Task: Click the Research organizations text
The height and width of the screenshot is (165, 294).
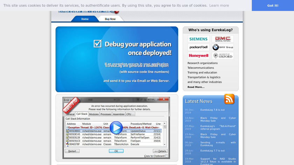Action: pos(203,63)
